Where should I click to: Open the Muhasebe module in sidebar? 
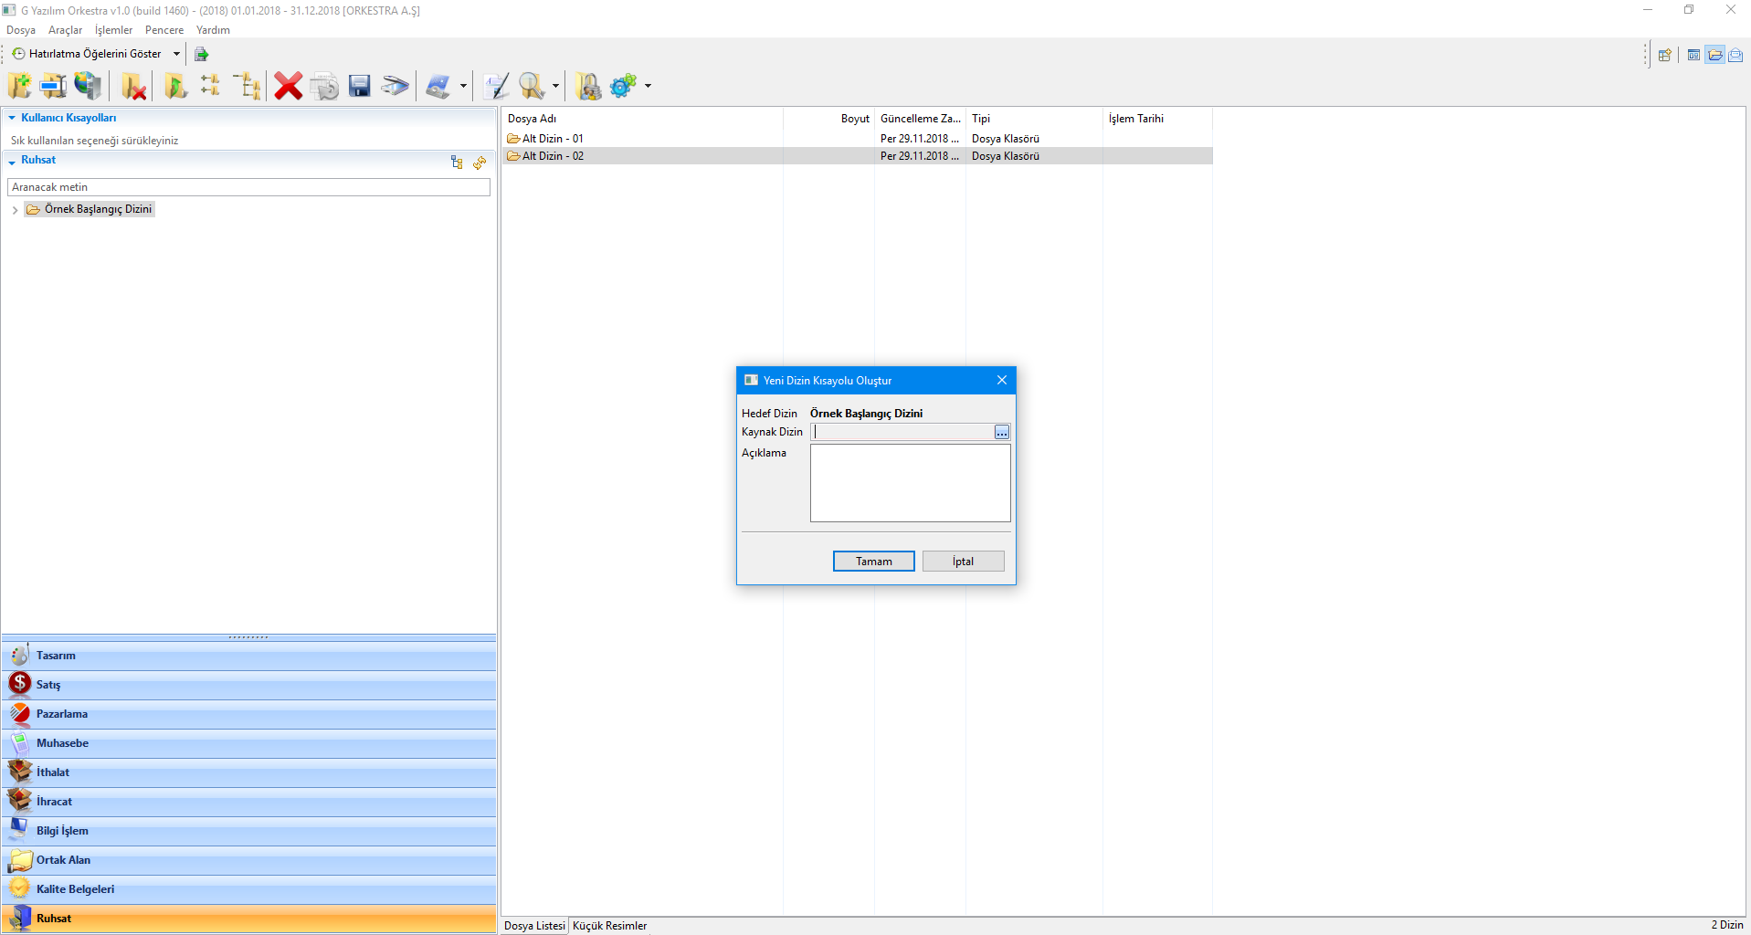click(62, 743)
